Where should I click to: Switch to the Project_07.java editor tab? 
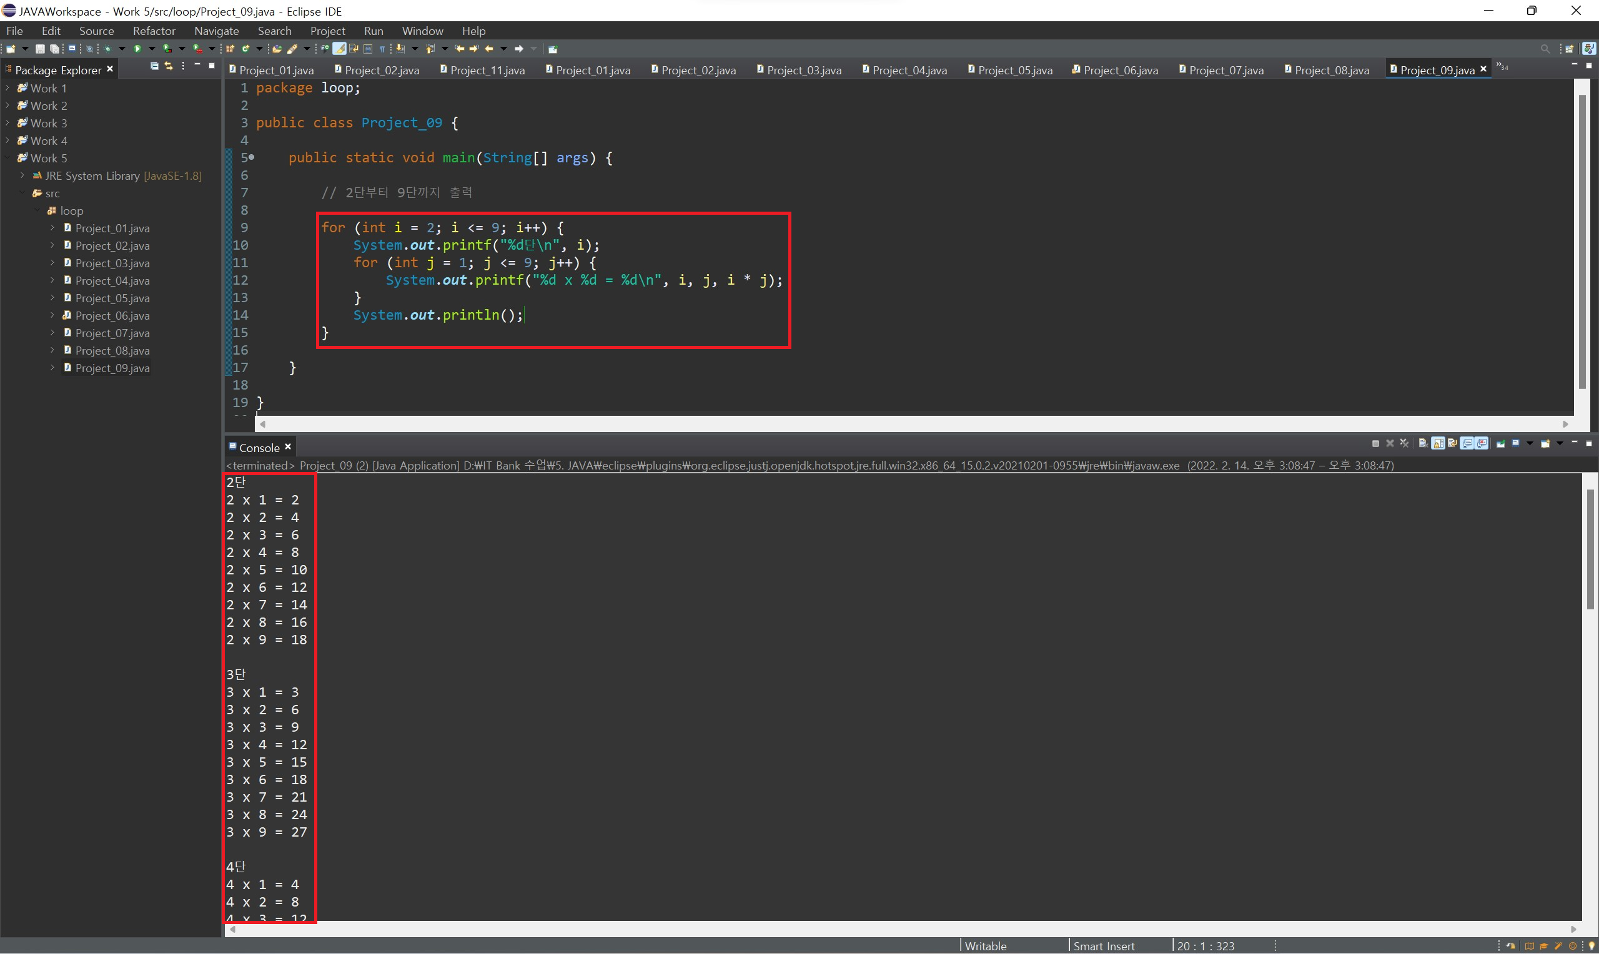1225,70
